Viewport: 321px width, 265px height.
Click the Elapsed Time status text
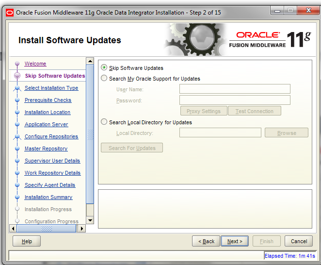tap(289, 256)
